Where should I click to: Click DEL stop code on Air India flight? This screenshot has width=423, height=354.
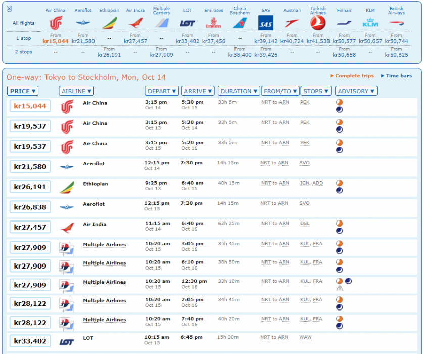(305, 224)
